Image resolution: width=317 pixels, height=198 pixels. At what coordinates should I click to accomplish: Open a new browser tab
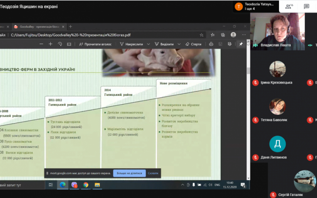pos(71,27)
